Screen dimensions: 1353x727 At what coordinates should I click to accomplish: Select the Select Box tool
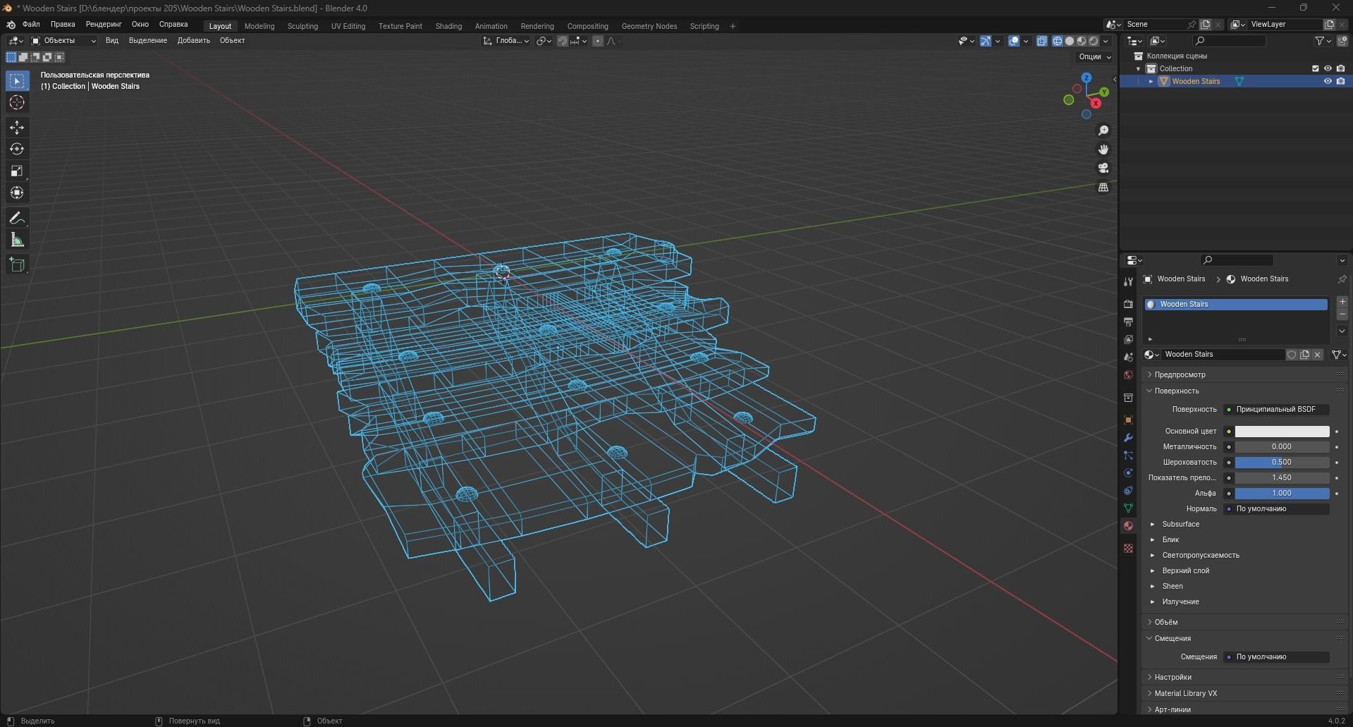coord(17,81)
